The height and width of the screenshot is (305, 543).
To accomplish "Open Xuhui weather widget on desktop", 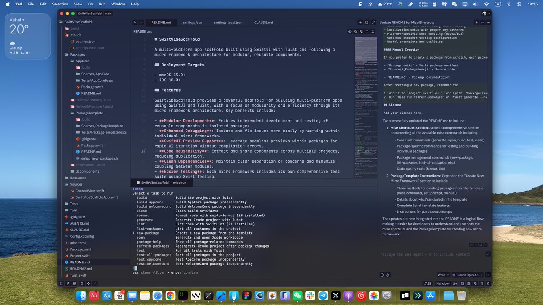I will tap(28, 36).
